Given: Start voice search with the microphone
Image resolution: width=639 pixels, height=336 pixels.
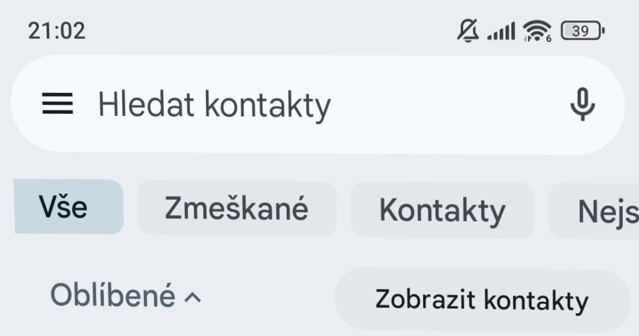Looking at the screenshot, I should [582, 105].
